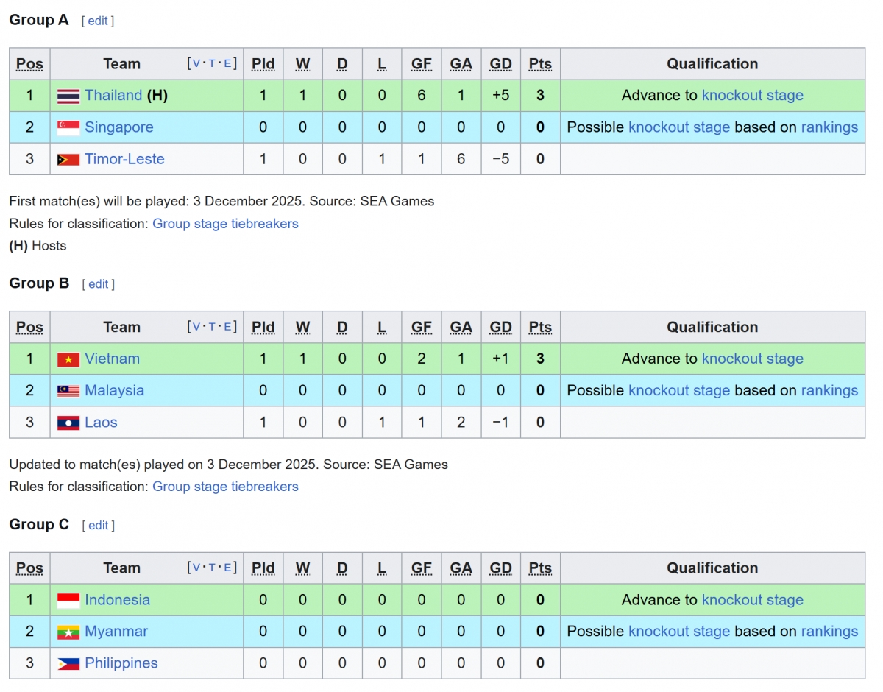
Task: Open rankings link in Malaysia row
Action: point(829,391)
